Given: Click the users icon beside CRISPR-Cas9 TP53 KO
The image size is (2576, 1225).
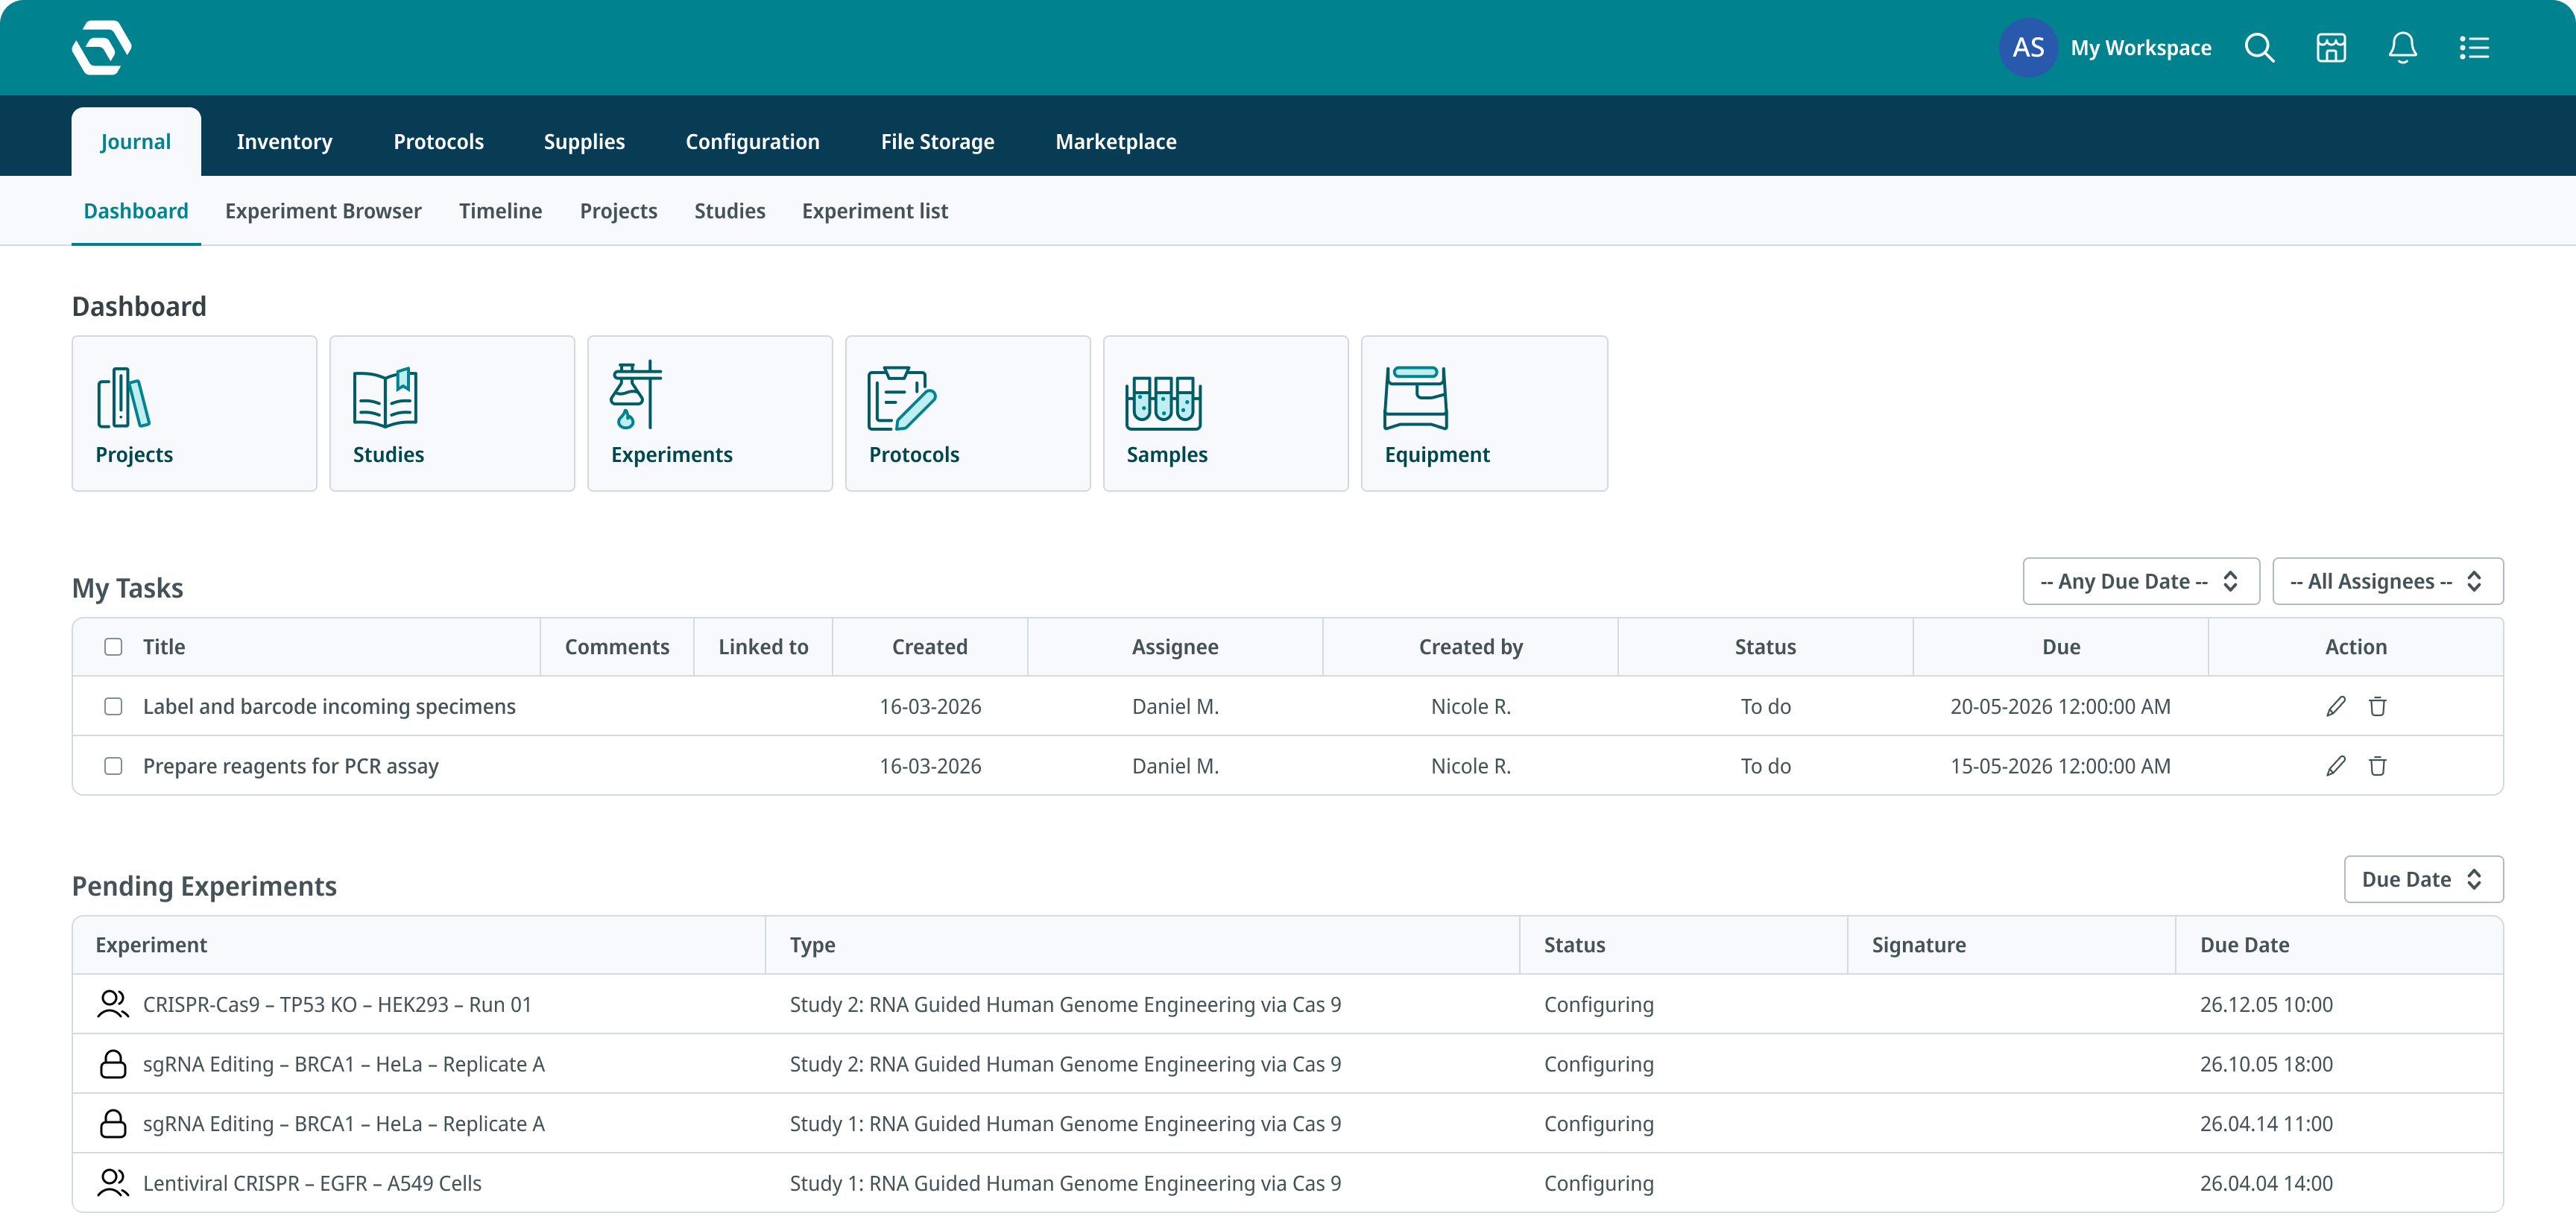Looking at the screenshot, I should [x=113, y=1004].
